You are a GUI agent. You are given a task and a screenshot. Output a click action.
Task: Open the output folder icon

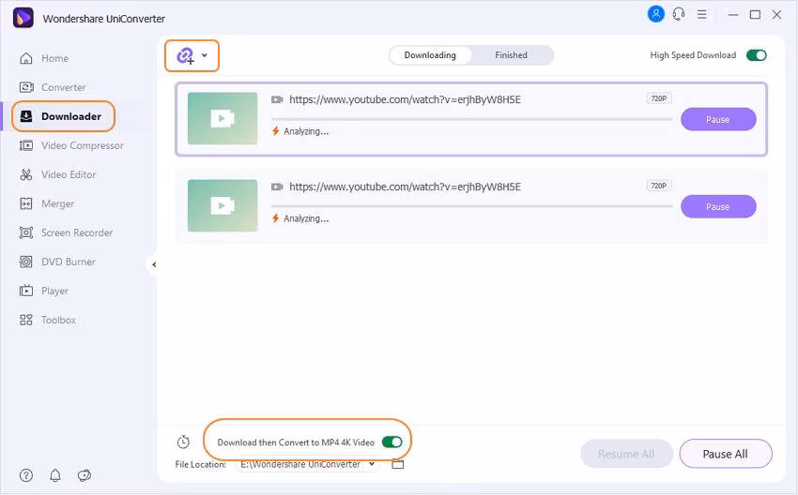[x=398, y=464]
